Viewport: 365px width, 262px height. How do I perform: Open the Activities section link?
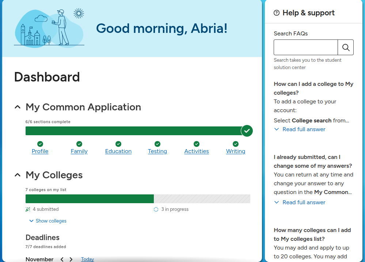tap(197, 151)
